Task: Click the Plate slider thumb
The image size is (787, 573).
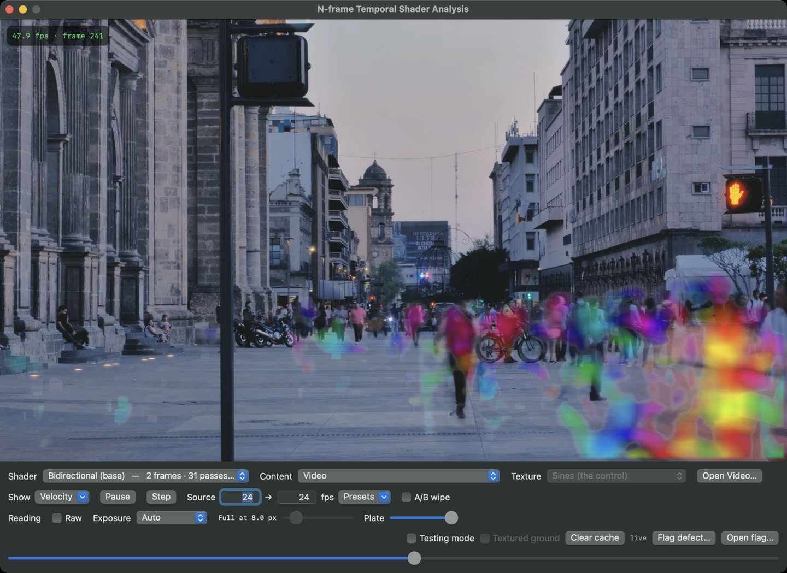Action: 451,518
